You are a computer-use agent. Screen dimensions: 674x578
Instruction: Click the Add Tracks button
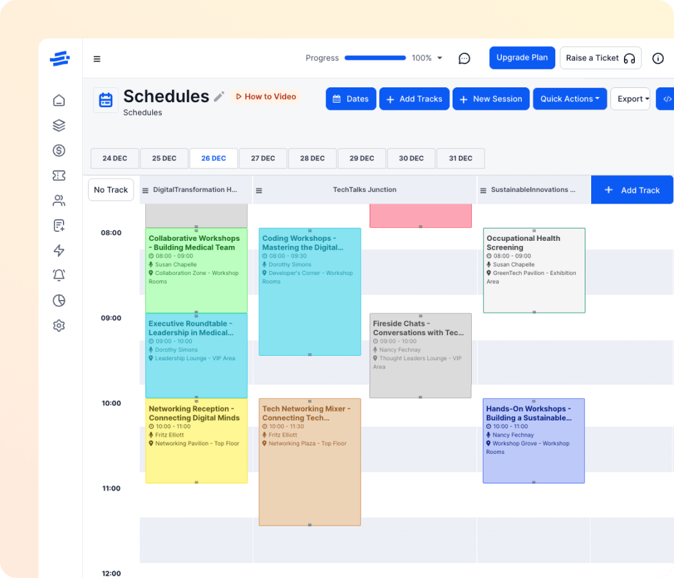coord(415,99)
